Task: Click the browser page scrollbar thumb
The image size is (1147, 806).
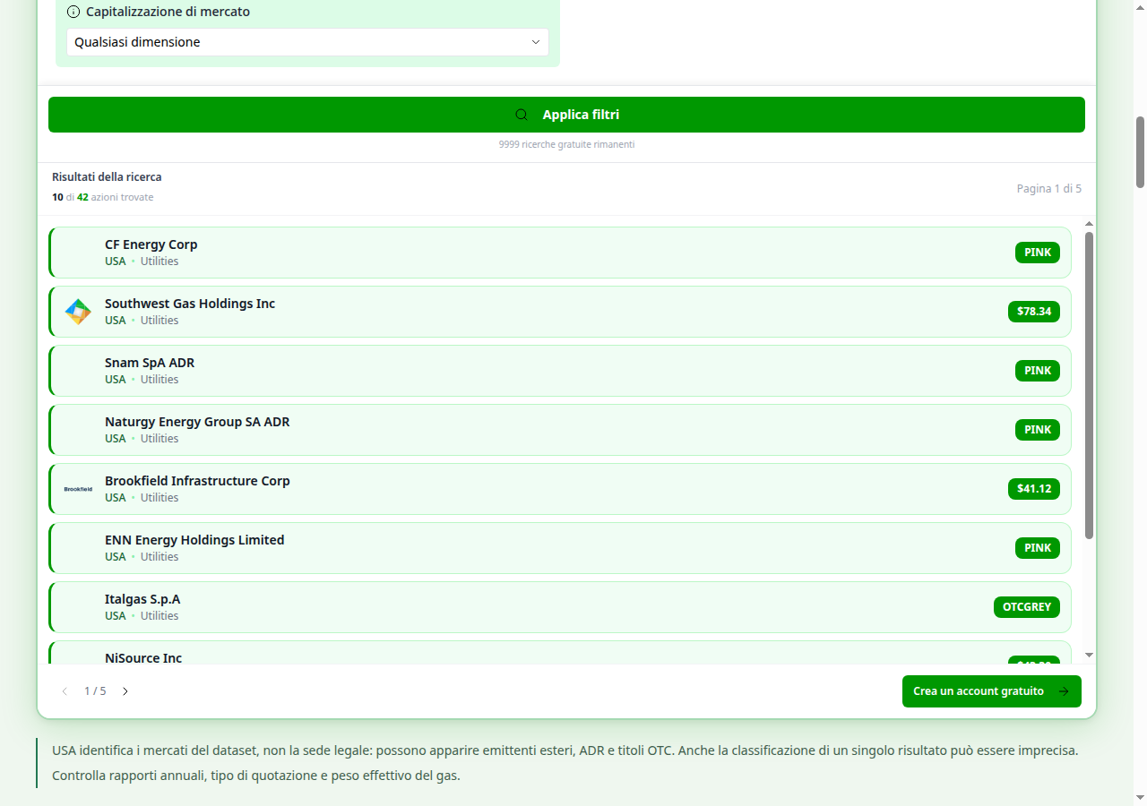Action: tap(1141, 152)
